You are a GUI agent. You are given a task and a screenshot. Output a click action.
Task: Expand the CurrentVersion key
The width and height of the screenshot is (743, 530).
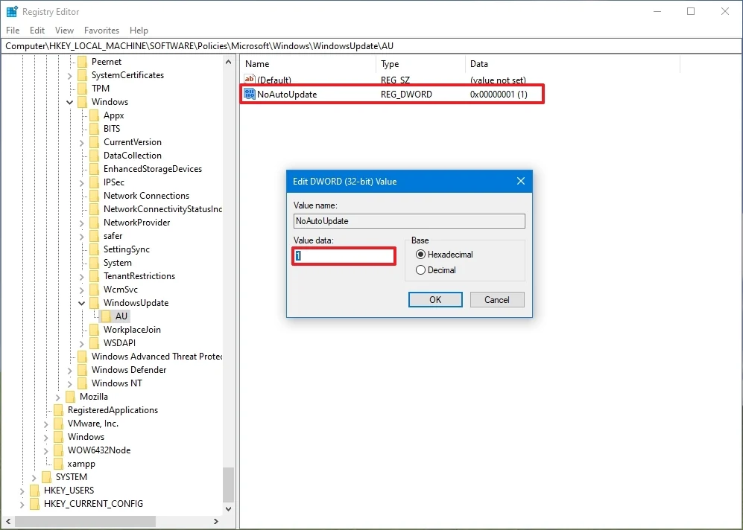click(x=81, y=142)
